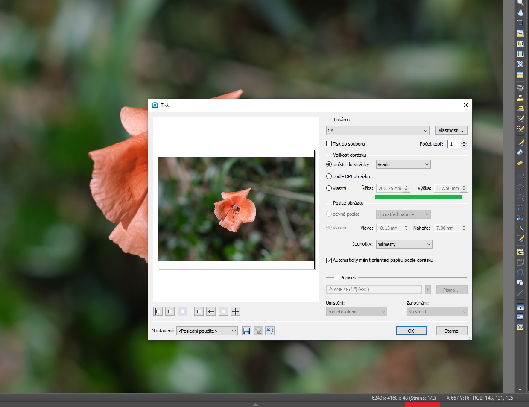Image resolution: width=529 pixels, height=407 pixels.
Task: Click the undo arrow reset settings icon
Action: click(x=270, y=331)
